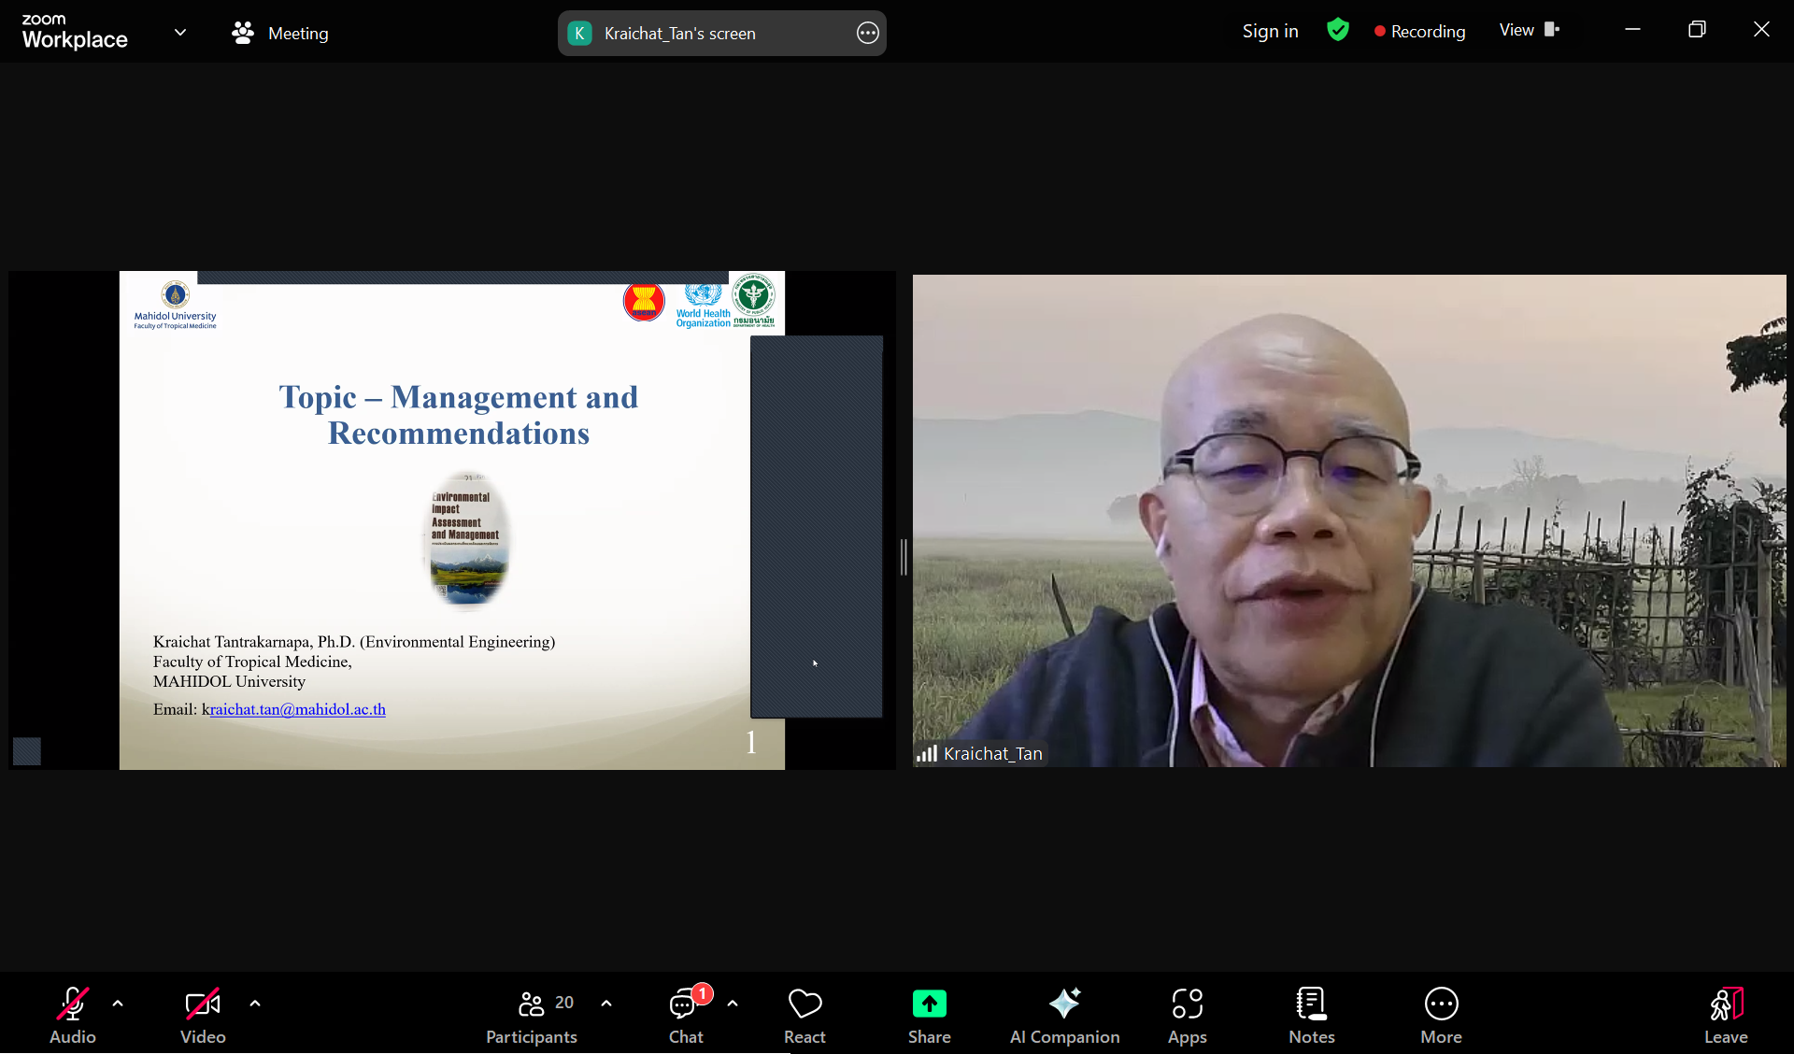Expand audio options arrow next to Audio
Screen dimensions: 1794x1054
click(x=118, y=1004)
